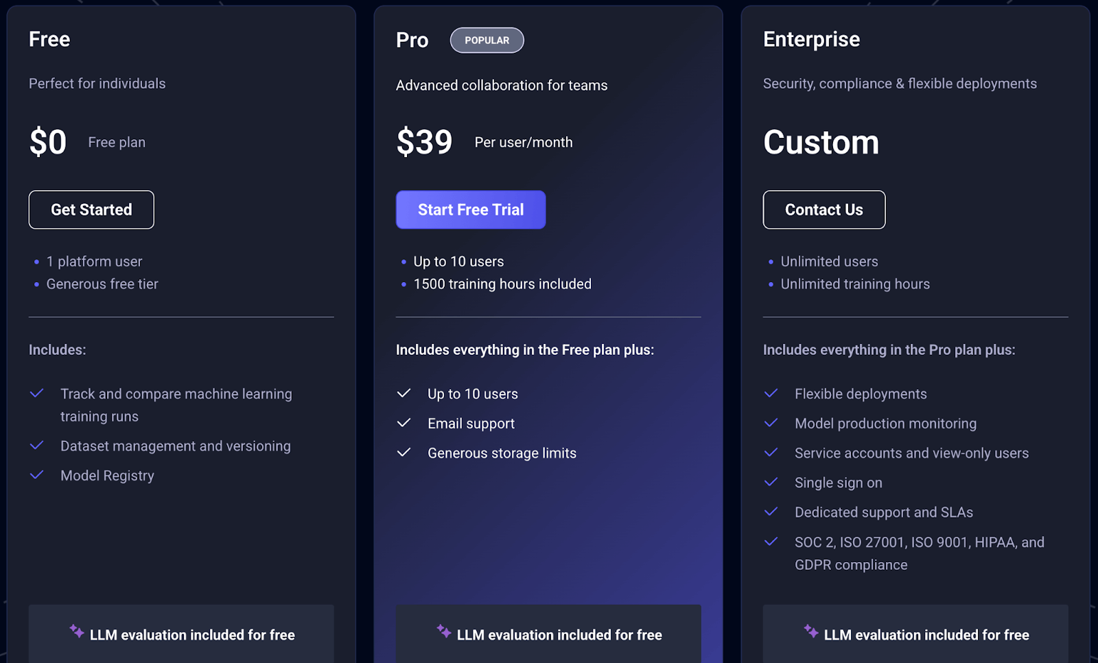1098x663 pixels.
Task: Click sparkle icon in Pro plan LLM banner
Action: click(x=444, y=631)
